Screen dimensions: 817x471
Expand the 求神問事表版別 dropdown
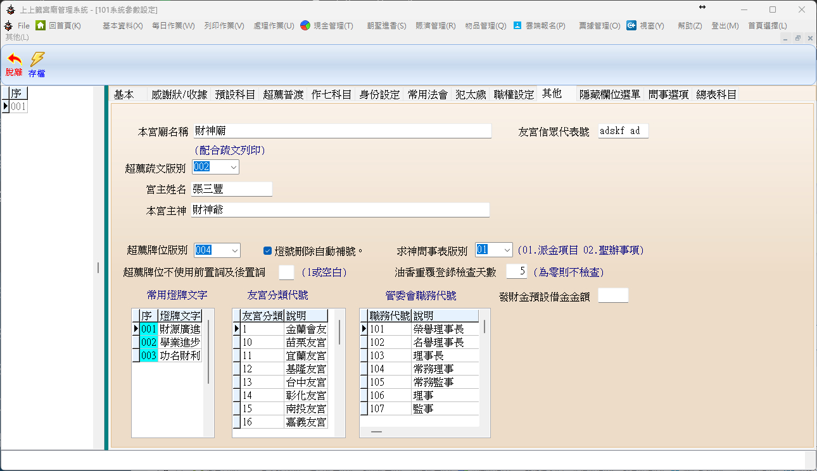coord(506,250)
